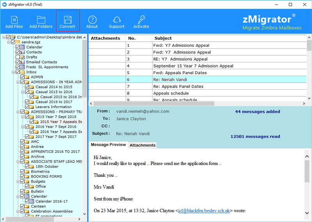Click the Add Files toolbar icon

[x=14, y=20]
